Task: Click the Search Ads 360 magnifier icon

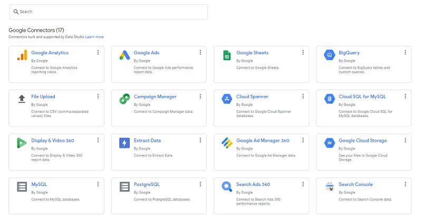Action: click(227, 186)
